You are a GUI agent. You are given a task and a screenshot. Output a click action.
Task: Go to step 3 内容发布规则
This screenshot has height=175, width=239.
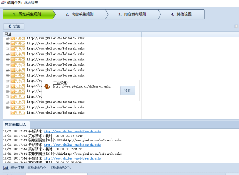tap(132, 15)
